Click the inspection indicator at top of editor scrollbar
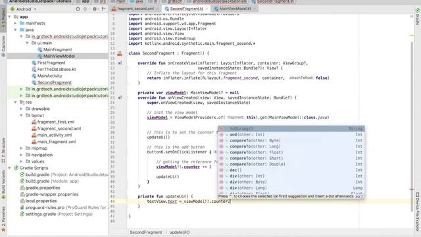Viewport: 421px width, 237px height. coord(412,16)
